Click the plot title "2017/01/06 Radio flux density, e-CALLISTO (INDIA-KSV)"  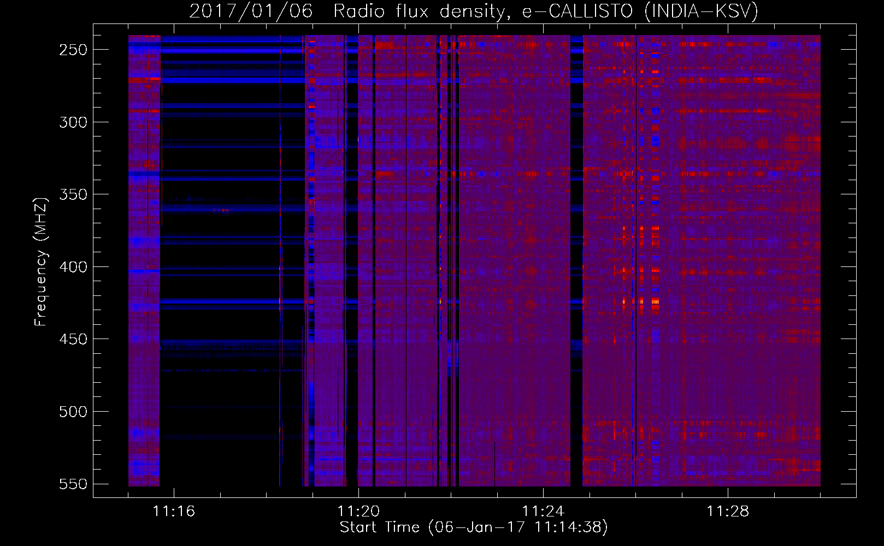click(474, 11)
